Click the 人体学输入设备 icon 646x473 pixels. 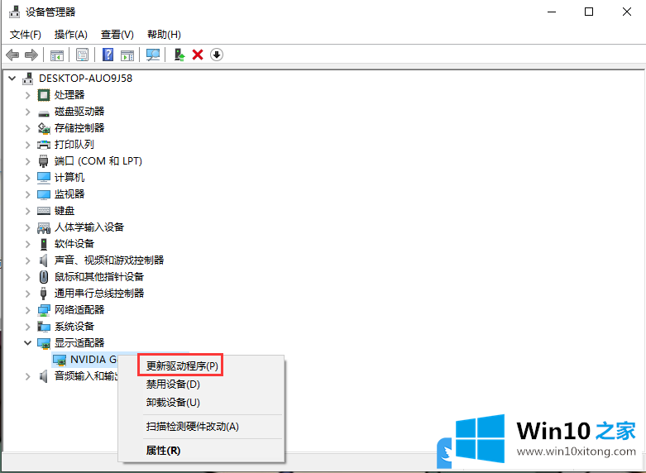click(x=44, y=227)
